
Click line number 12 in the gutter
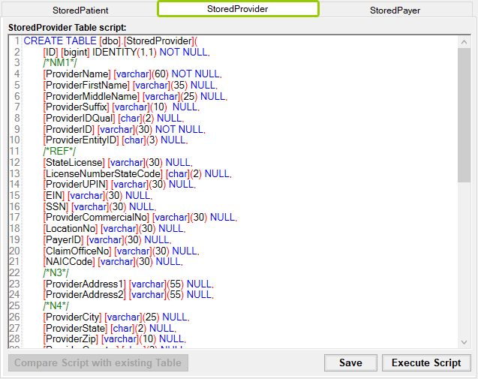[x=15, y=163]
